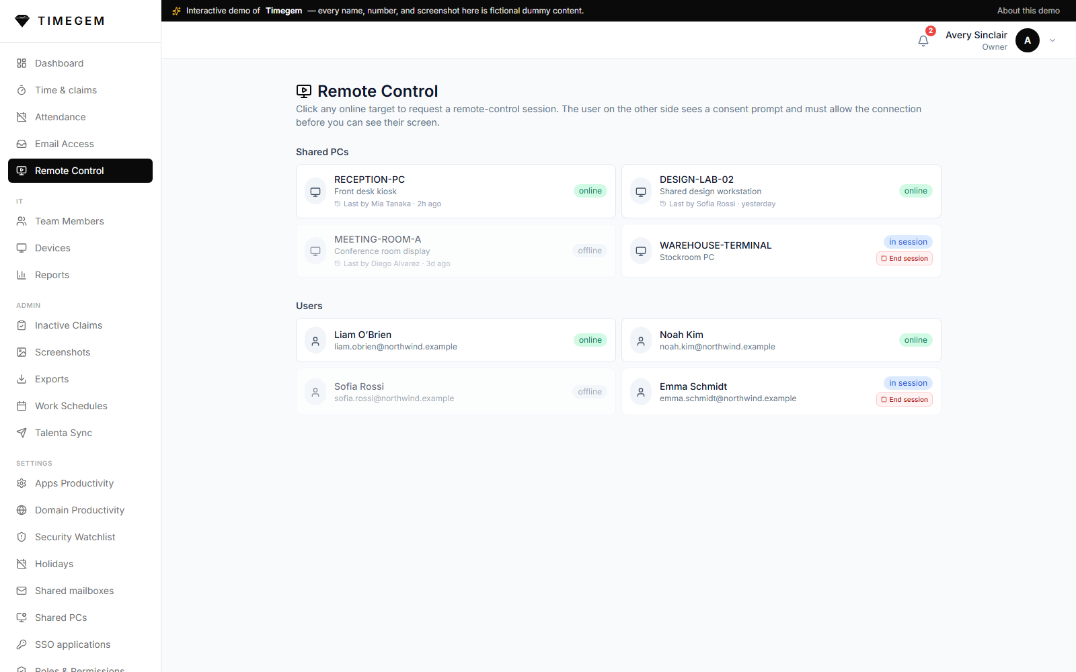The height and width of the screenshot is (672, 1076).
Task: Click the DESIGN-LAB-02 monitor icon
Action: pyautogui.click(x=641, y=192)
